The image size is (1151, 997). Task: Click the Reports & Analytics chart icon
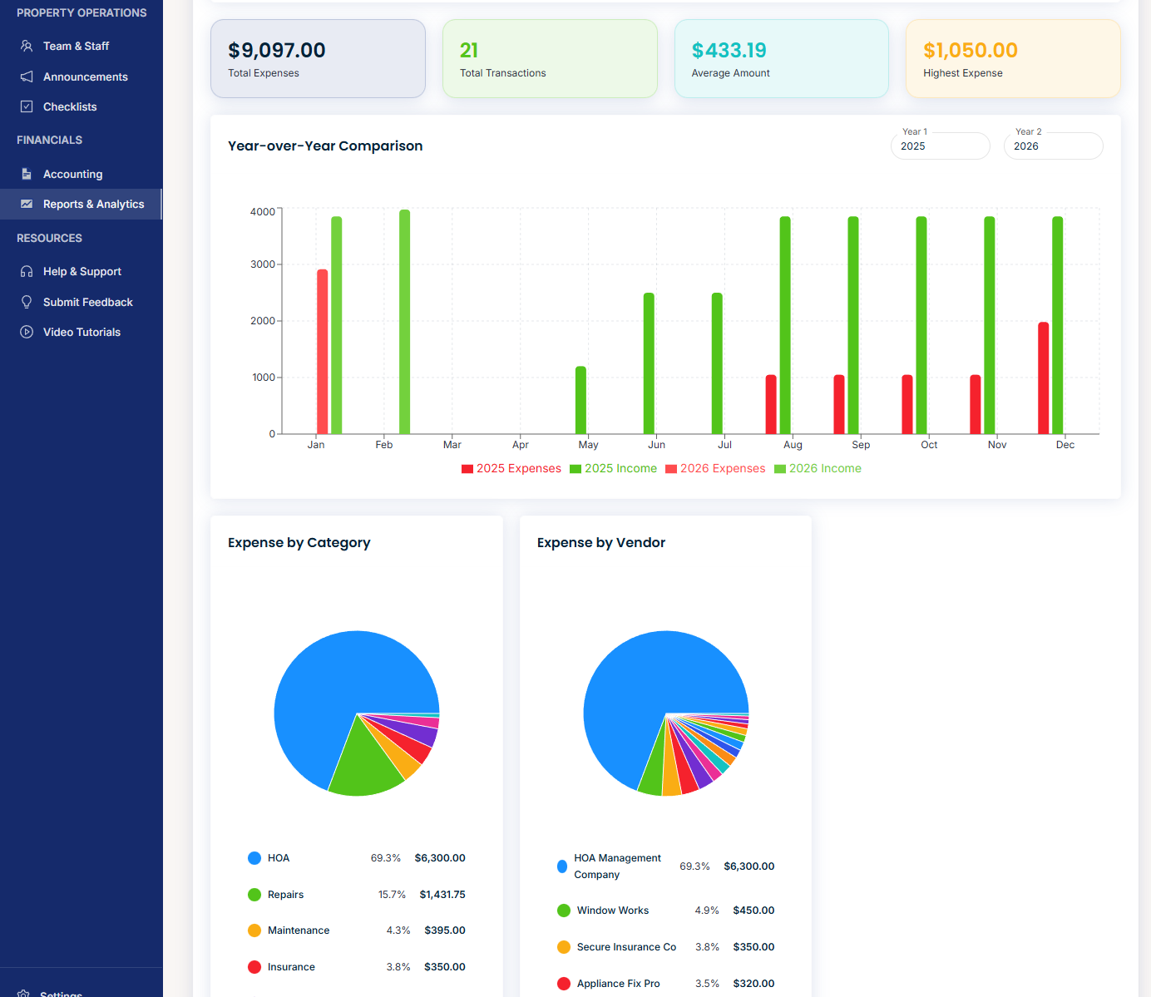[x=27, y=204]
